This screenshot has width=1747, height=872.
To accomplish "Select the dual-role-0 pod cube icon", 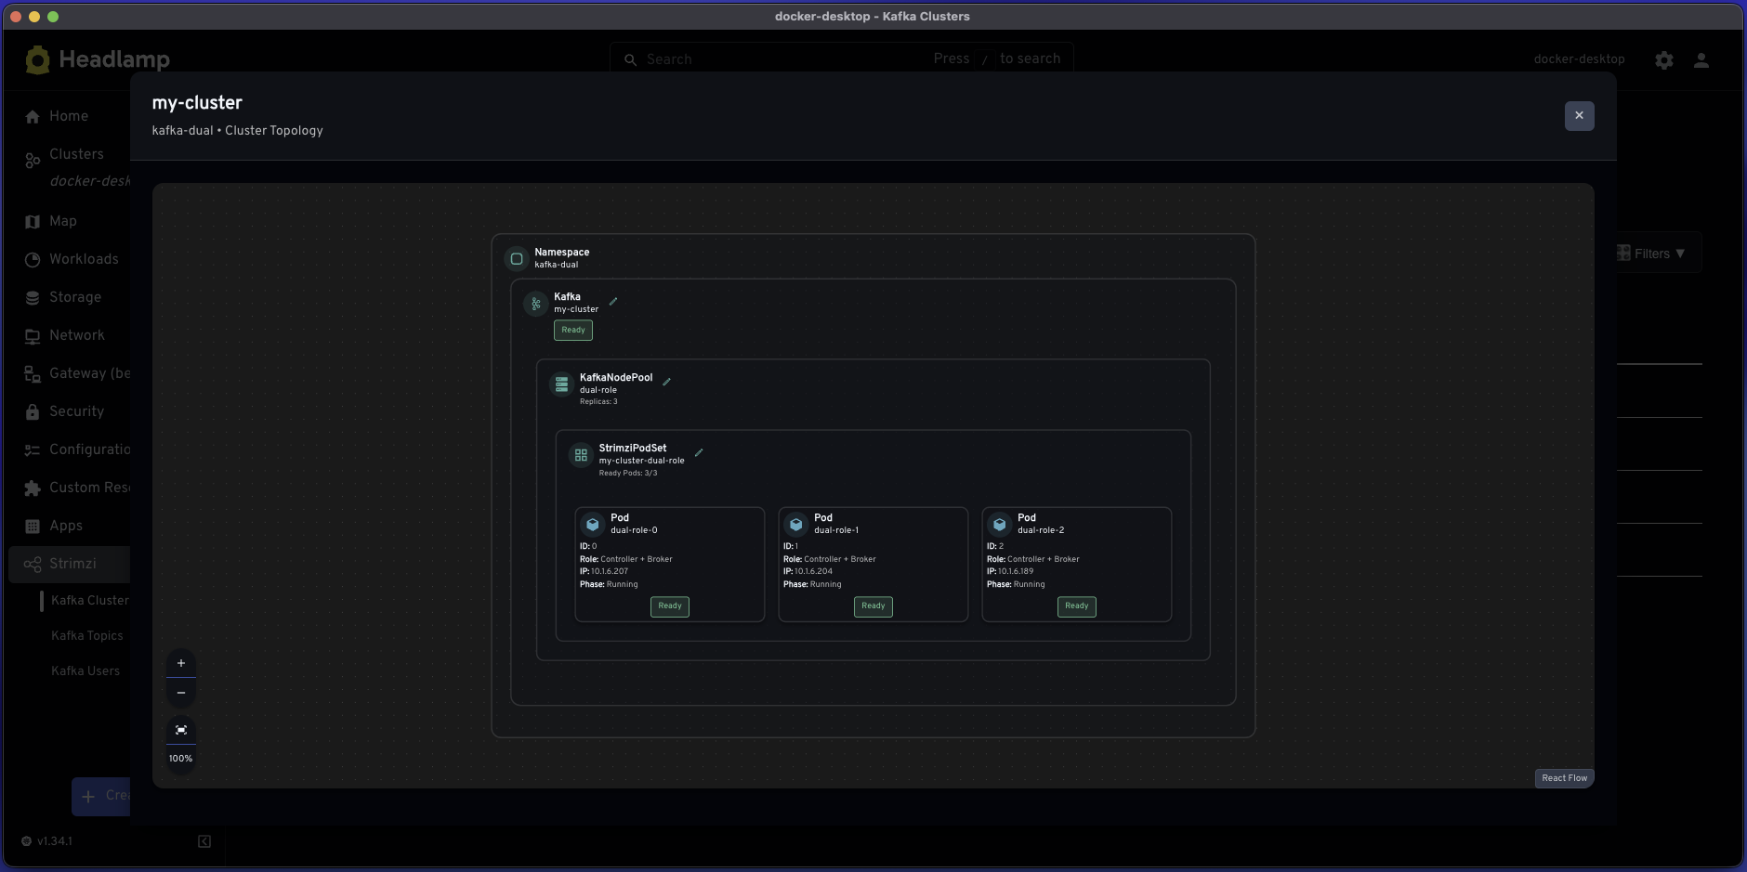I will (593, 525).
